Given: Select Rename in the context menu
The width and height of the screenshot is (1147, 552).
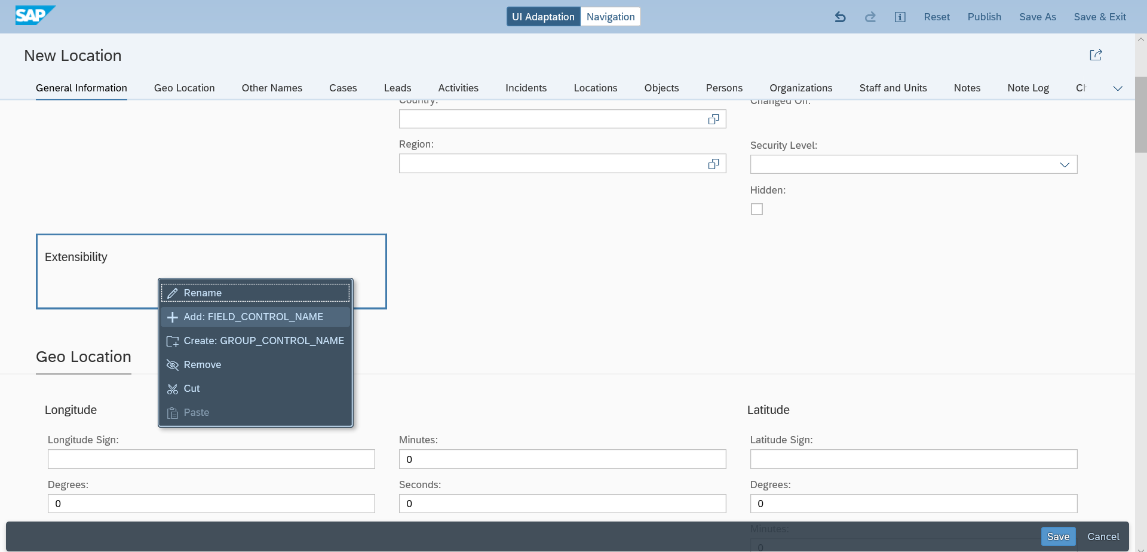Looking at the screenshot, I should tap(203, 293).
